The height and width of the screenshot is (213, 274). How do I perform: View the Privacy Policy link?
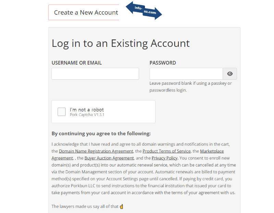pyautogui.click(x=164, y=158)
